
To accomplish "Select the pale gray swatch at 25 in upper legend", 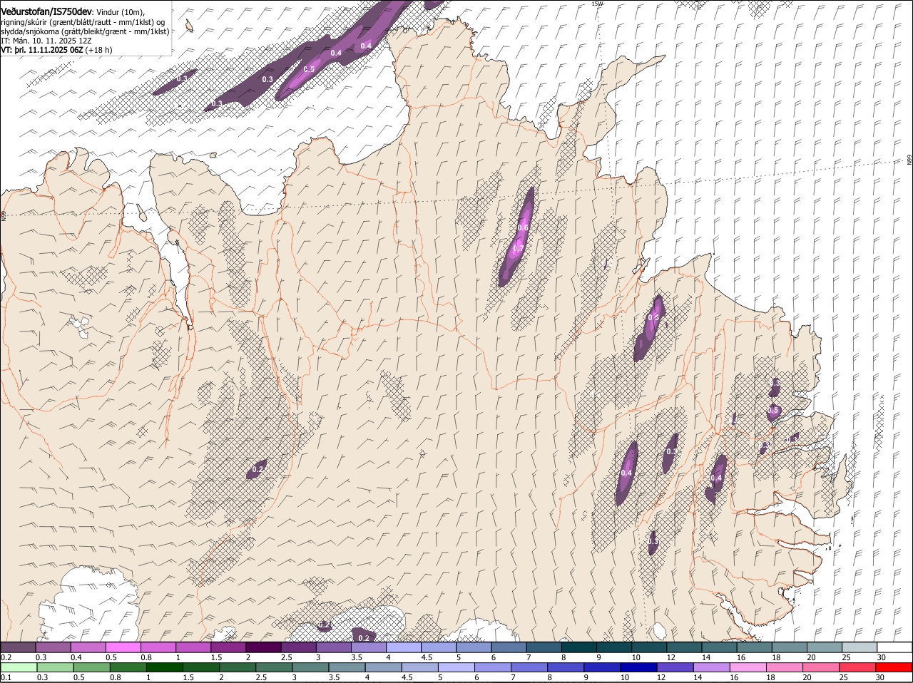I will click(860, 647).
